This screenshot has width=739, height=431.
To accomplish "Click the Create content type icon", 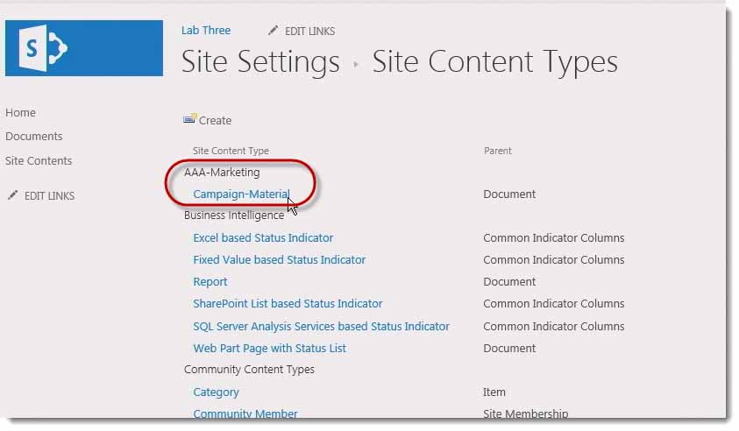I will point(189,120).
